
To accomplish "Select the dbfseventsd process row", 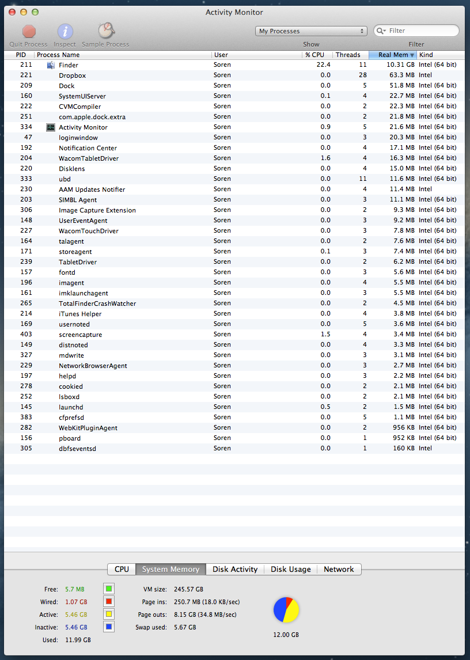I will (234, 448).
